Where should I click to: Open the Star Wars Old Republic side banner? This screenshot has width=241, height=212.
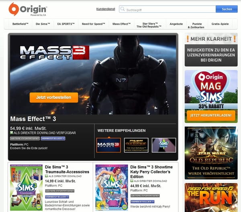(x=211, y=153)
